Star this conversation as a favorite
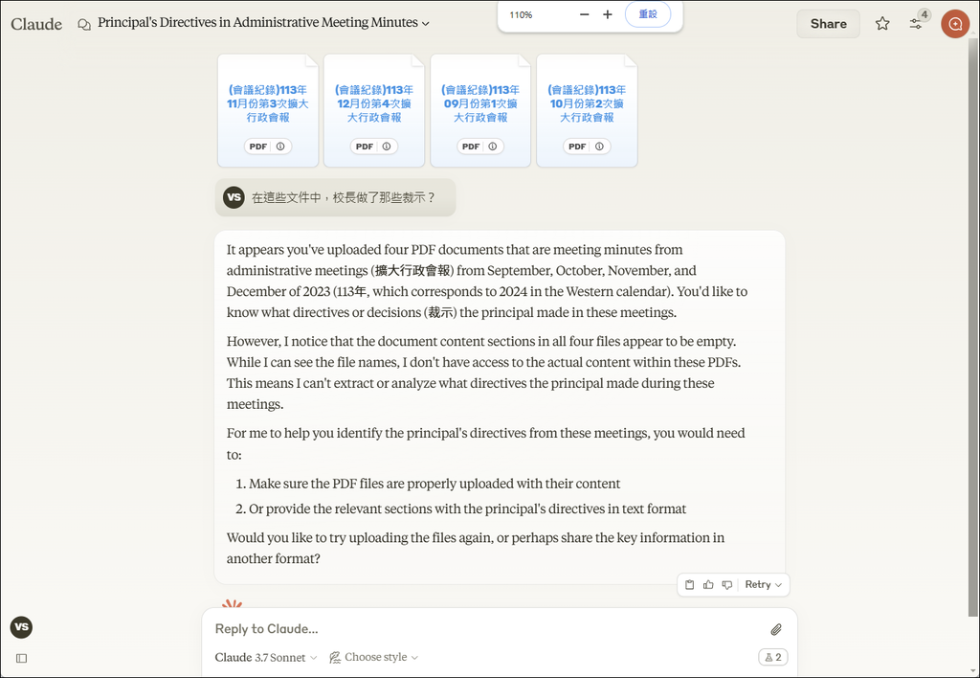Screen dimensions: 980x678 click(882, 23)
